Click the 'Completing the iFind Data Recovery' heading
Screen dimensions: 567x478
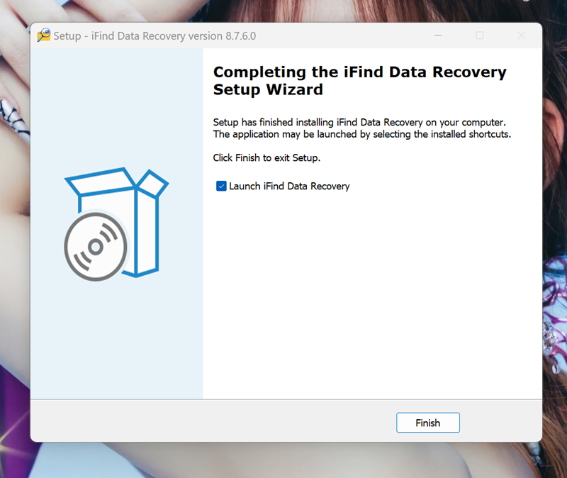(x=359, y=72)
